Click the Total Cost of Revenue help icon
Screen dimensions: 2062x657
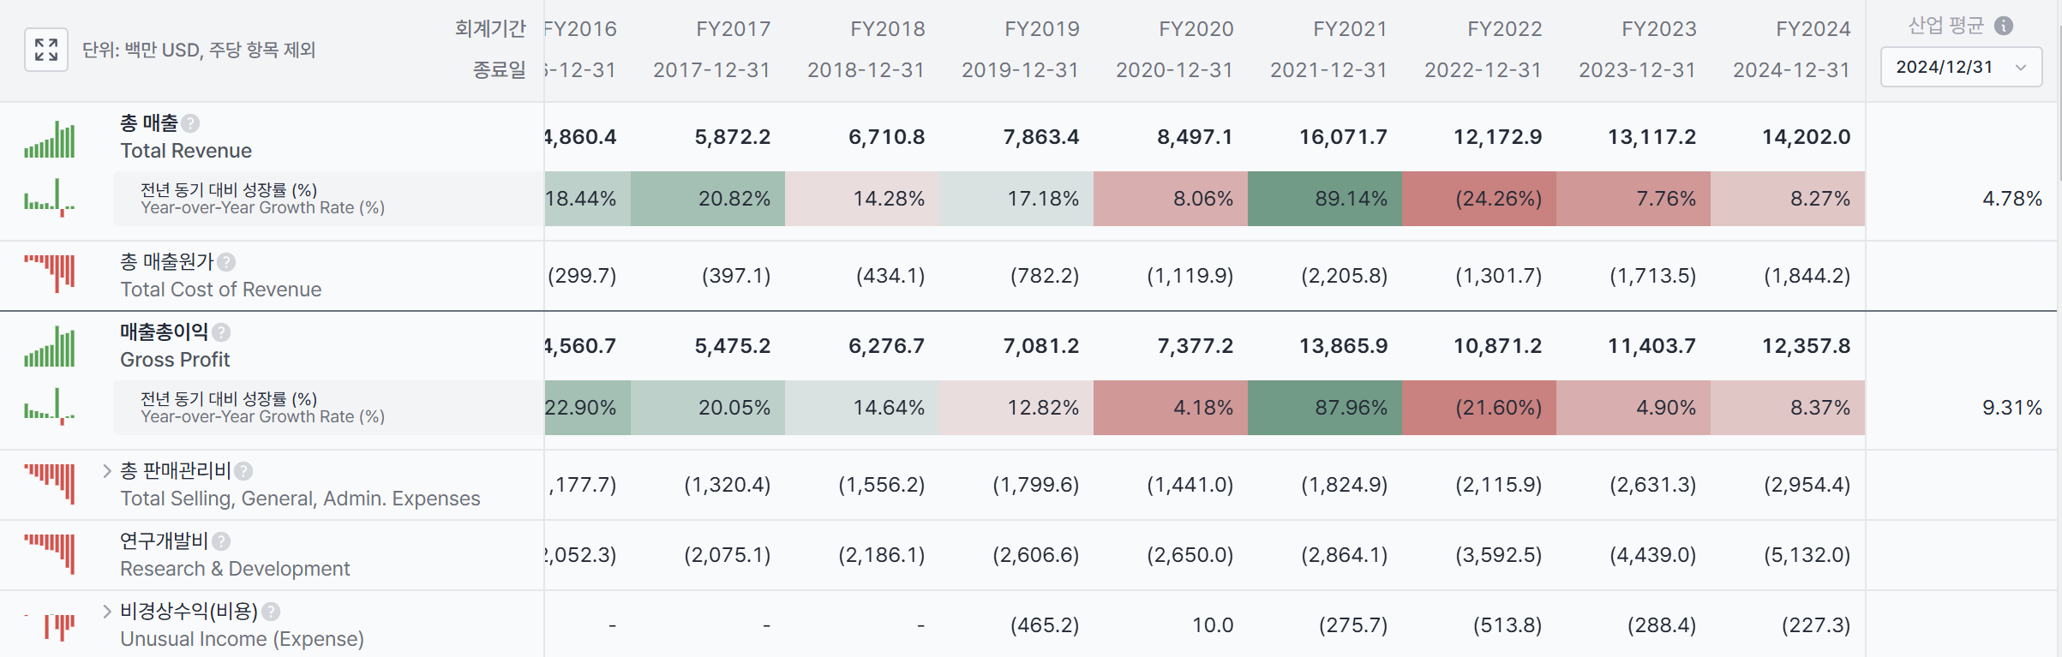click(x=226, y=262)
